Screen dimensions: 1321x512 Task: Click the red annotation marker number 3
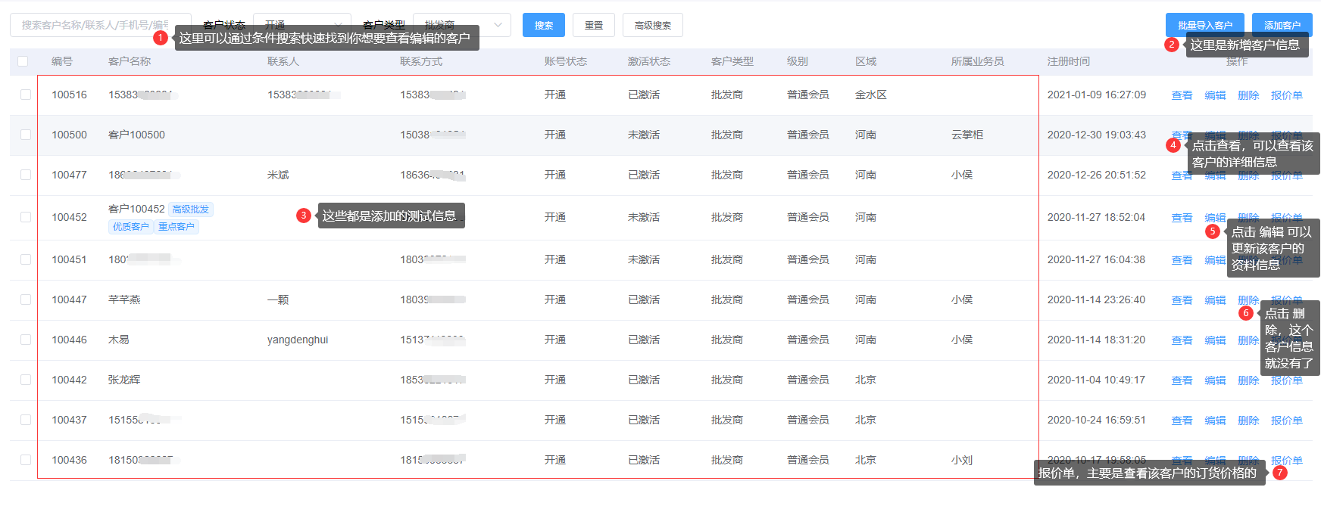pos(303,216)
